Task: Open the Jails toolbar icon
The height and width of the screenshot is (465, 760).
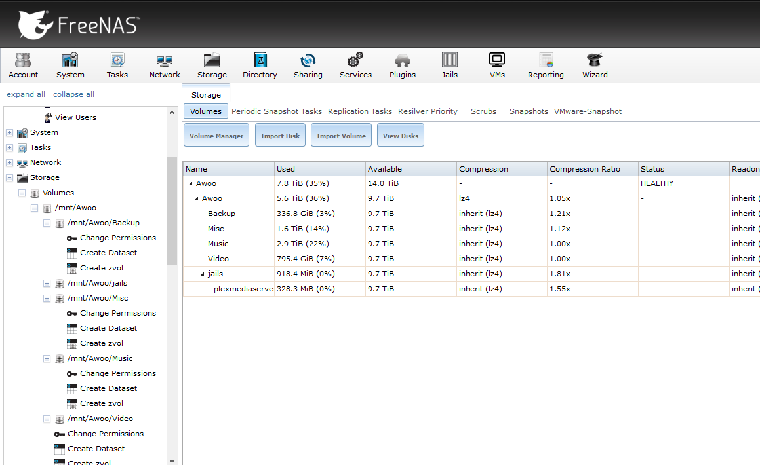Action: pos(449,60)
